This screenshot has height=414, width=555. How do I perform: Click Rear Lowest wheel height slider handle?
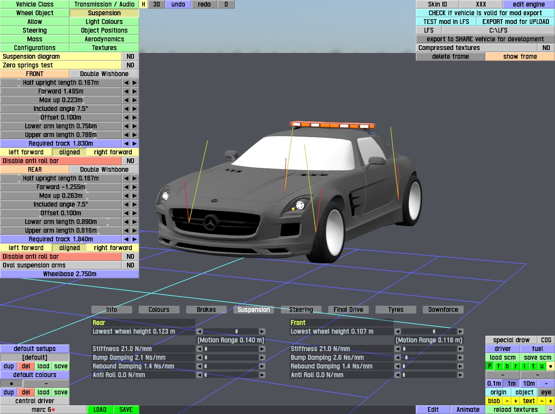237,331
